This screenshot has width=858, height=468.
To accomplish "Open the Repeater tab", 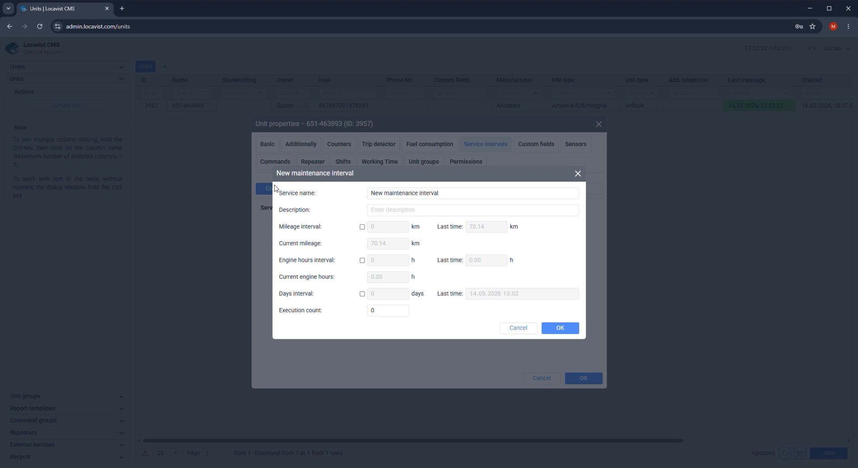I will click(x=312, y=162).
